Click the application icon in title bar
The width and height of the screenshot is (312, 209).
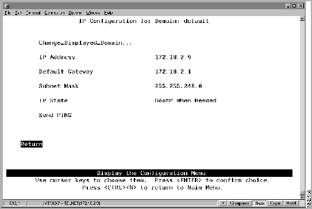click(x=6, y=6)
